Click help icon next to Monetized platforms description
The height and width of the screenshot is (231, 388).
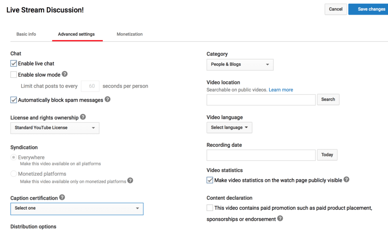pyautogui.click(x=130, y=181)
